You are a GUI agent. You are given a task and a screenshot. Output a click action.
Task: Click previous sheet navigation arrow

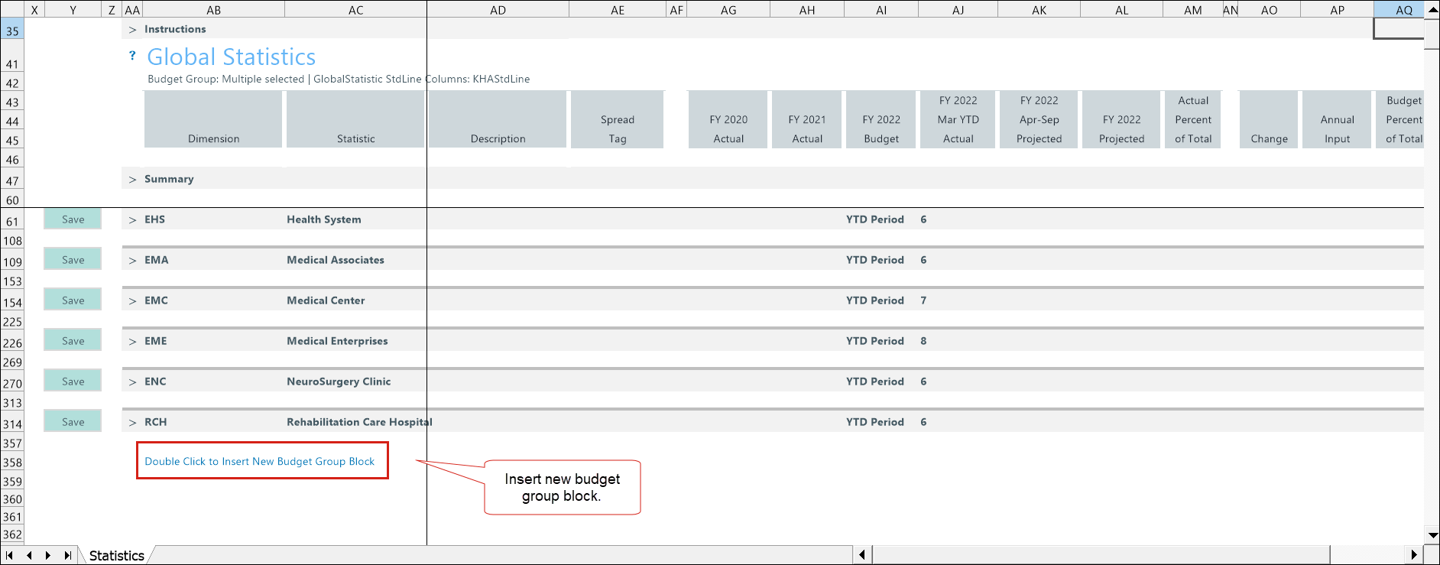[x=29, y=556]
